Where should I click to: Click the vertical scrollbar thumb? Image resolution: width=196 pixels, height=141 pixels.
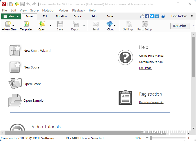(x=193, y=57)
